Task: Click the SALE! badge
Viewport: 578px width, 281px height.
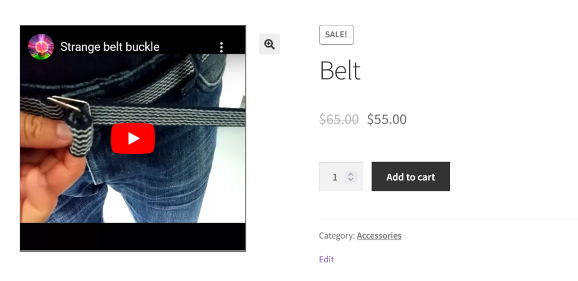Action: pos(336,34)
